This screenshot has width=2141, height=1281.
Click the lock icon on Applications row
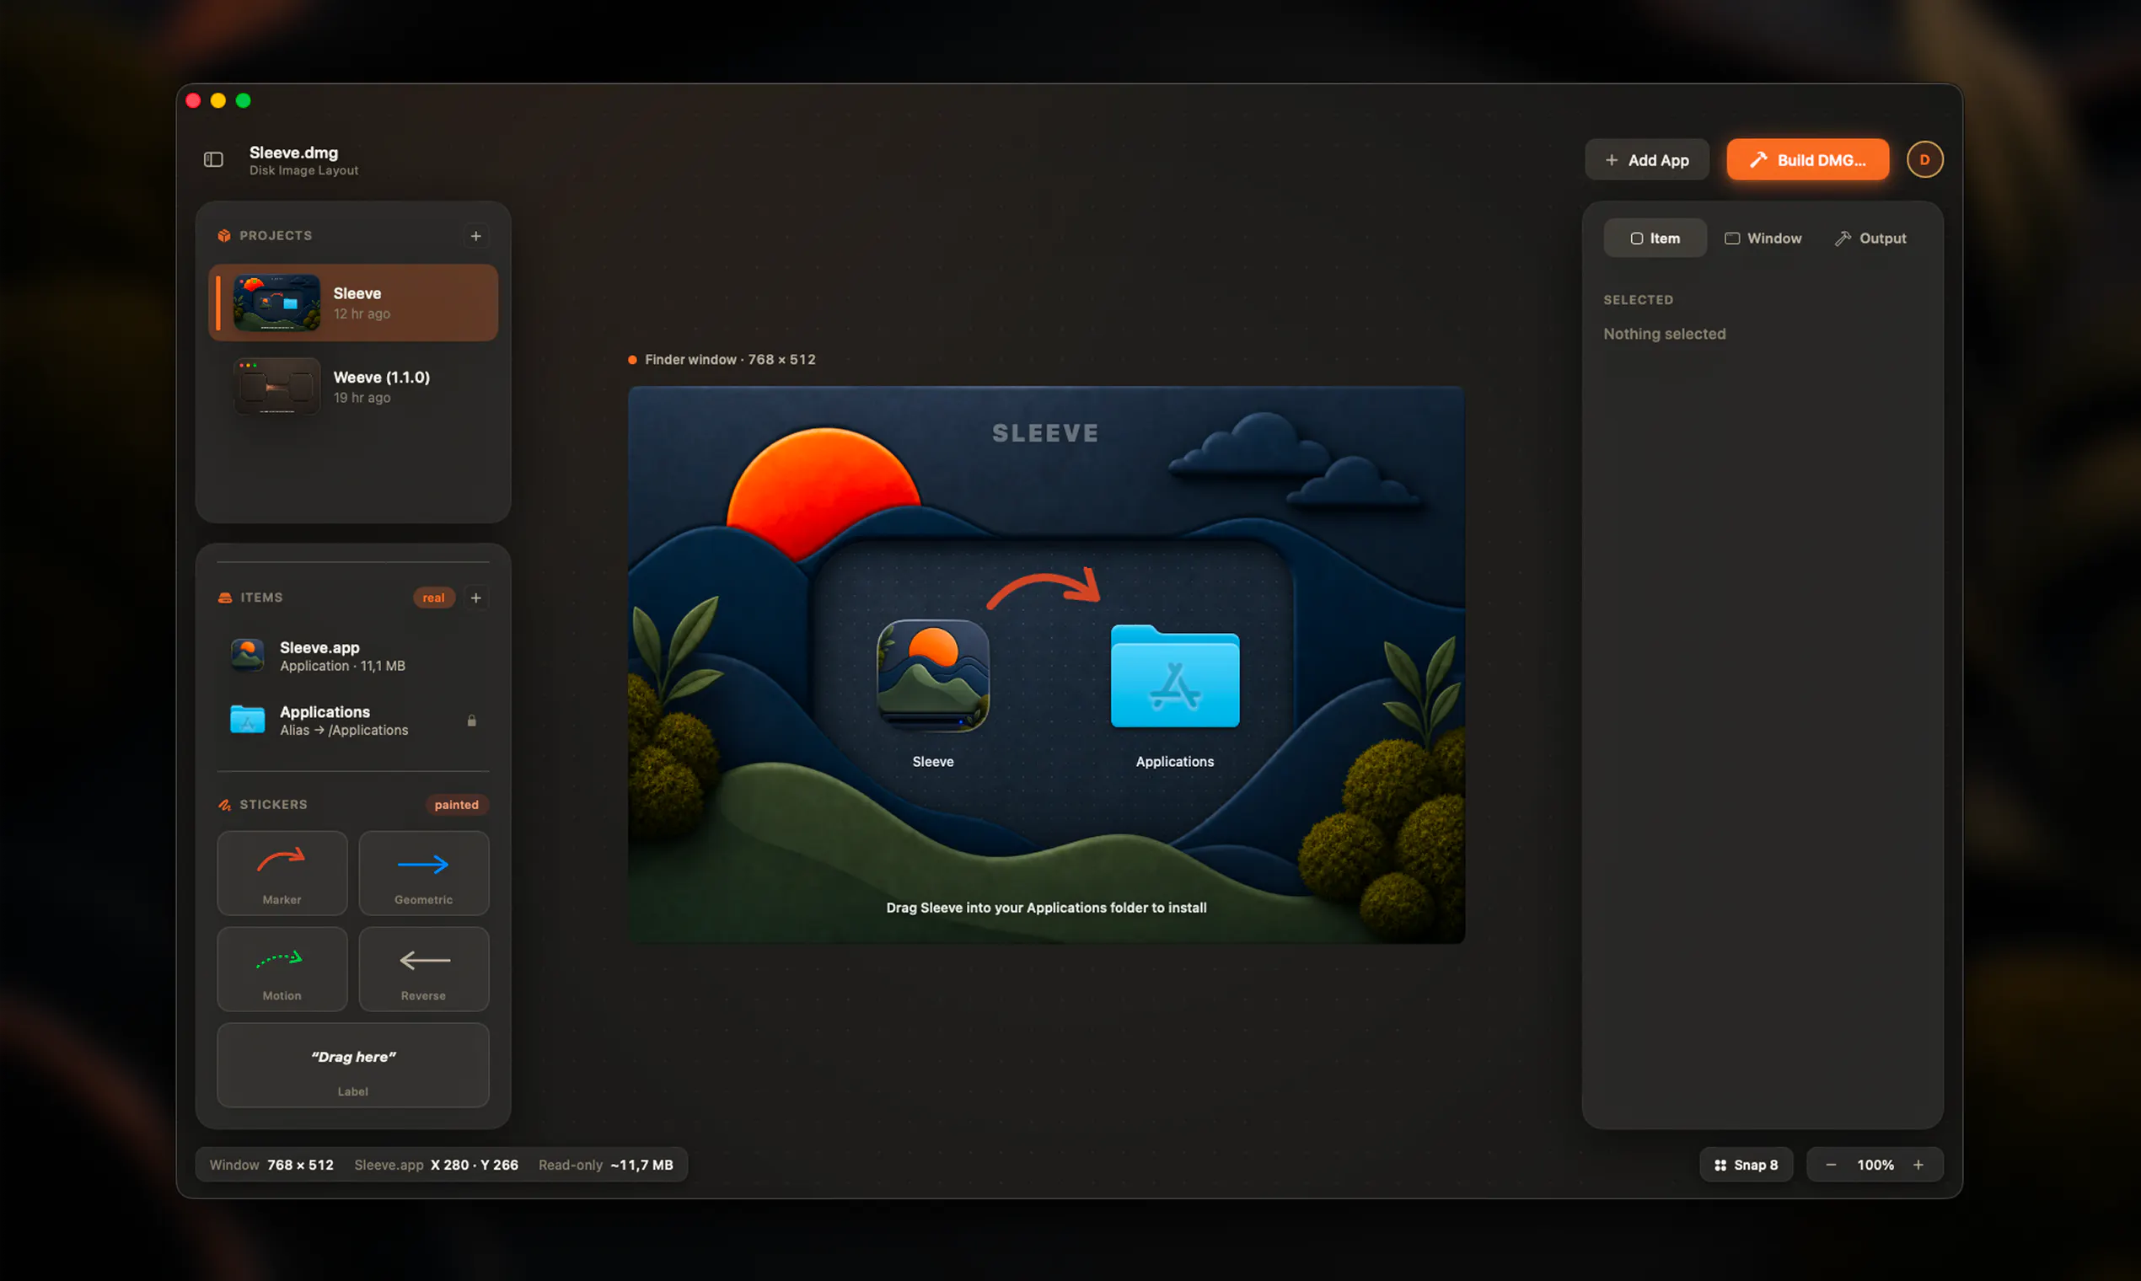pyautogui.click(x=471, y=720)
